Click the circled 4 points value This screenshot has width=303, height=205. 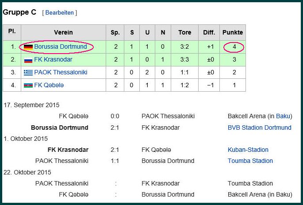tap(234, 47)
